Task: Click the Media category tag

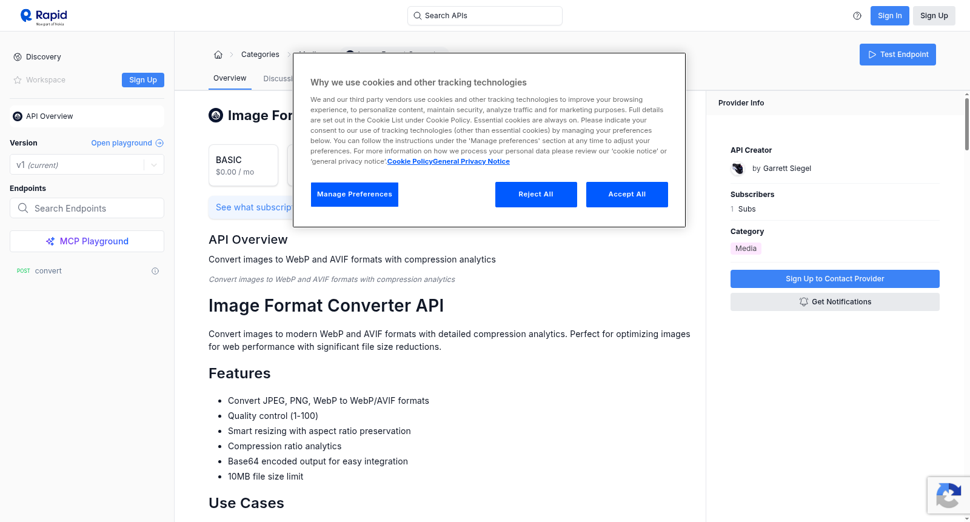Action: 746,249
